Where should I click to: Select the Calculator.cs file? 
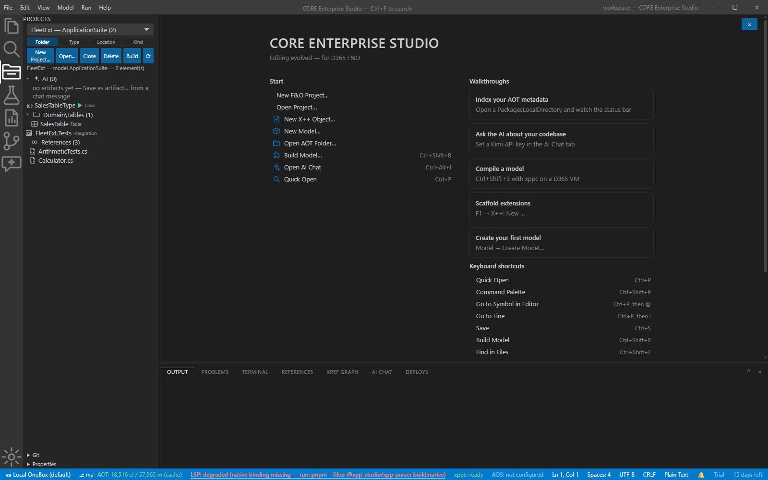pyautogui.click(x=56, y=160)
